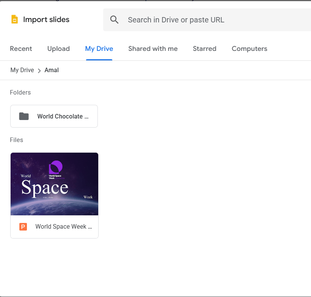The height and width of the screenshot is (297, 311).
Task: Show the Starred tab
Action: coord(204,49)
